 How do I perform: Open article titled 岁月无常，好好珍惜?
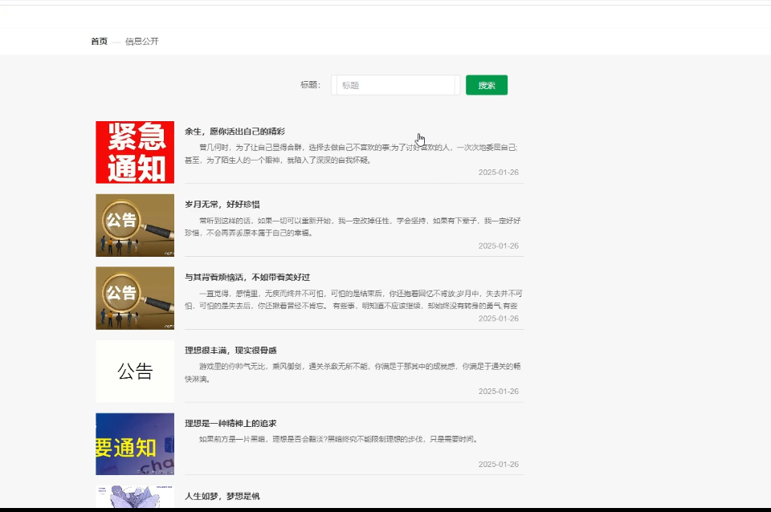tap(222, 205)
